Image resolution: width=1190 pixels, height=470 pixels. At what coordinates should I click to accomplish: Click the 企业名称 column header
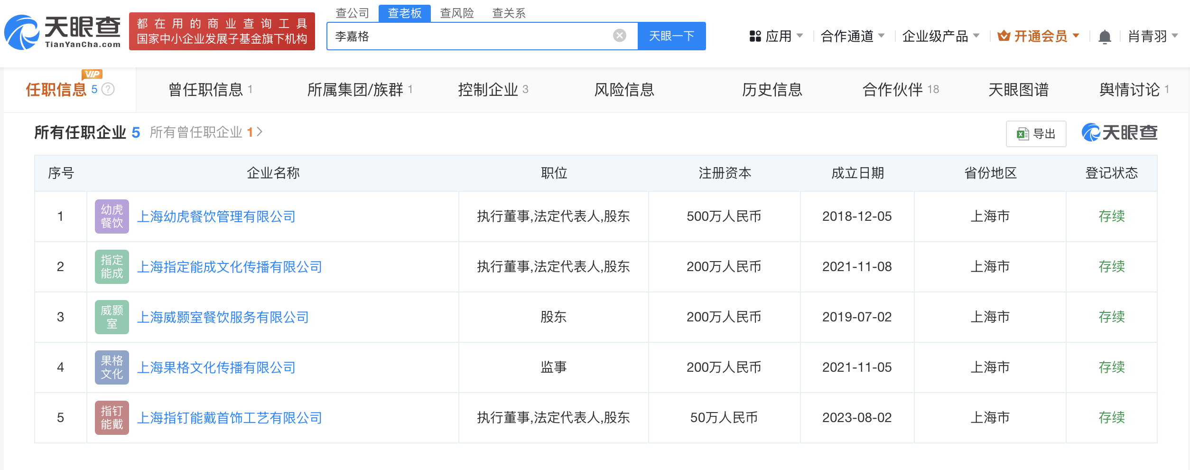pos(273,173)
